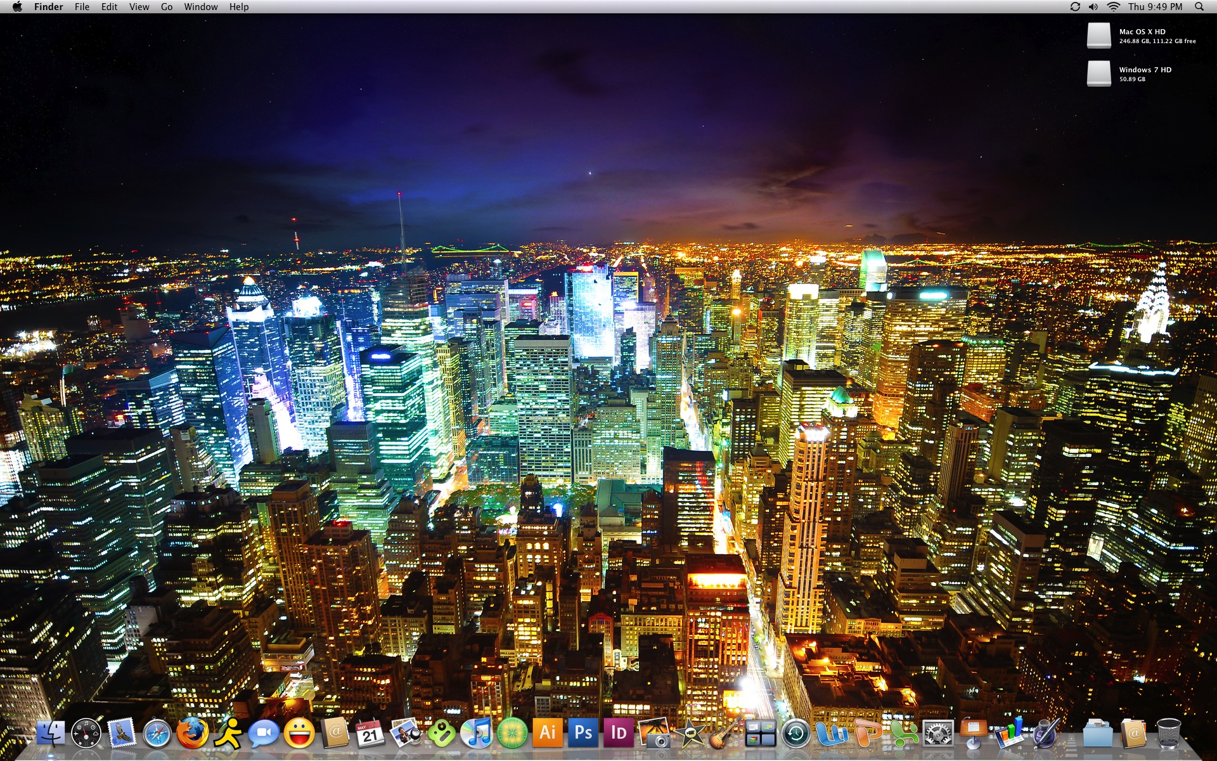The width and height of the screenshot is (1217, 761).
Task: Launch Adobe InDesign from the Dock
Action: 618,734
